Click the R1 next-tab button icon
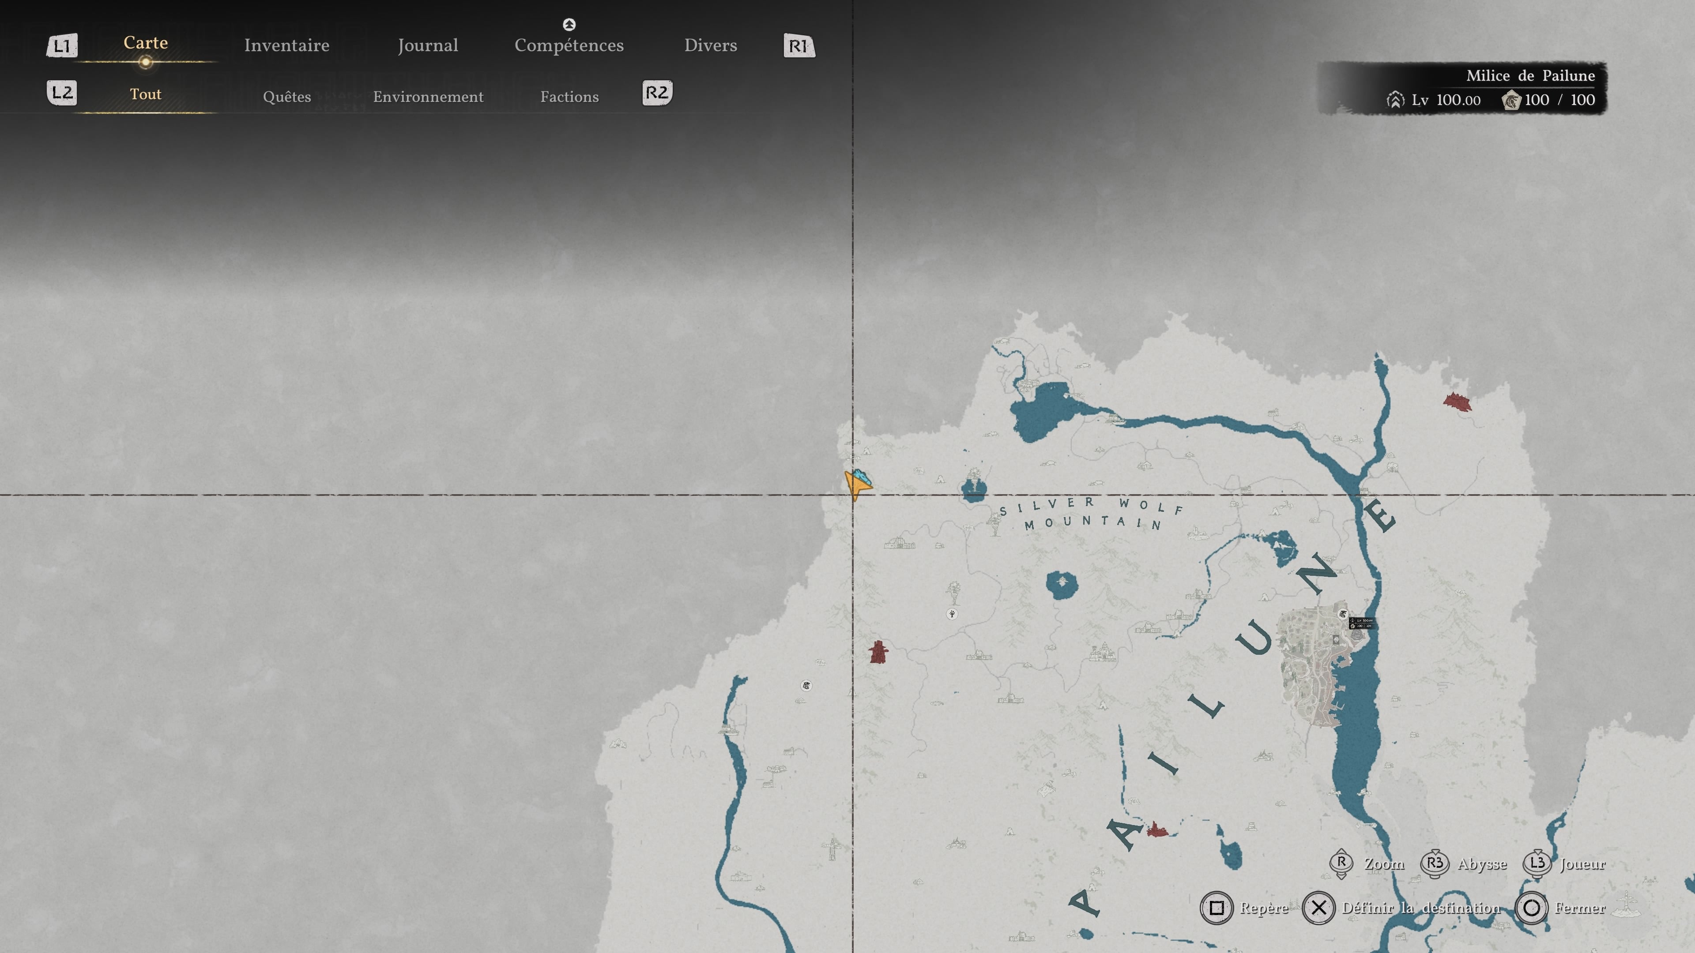The width and height of the screenshot is (1695, 953). coord(799,45)
